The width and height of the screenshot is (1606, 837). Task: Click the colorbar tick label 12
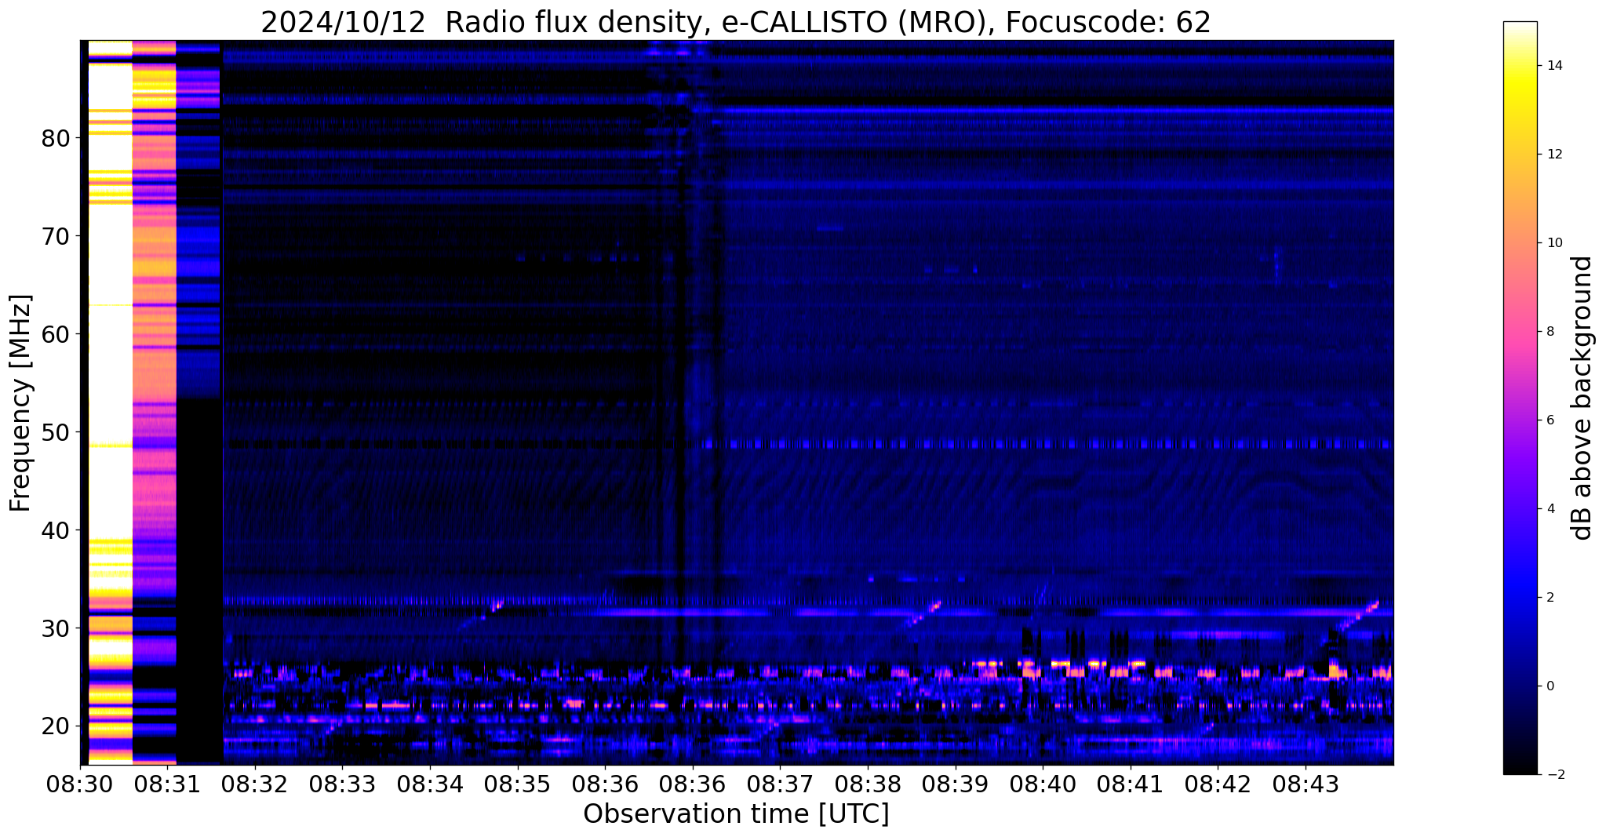(1554, 155)
